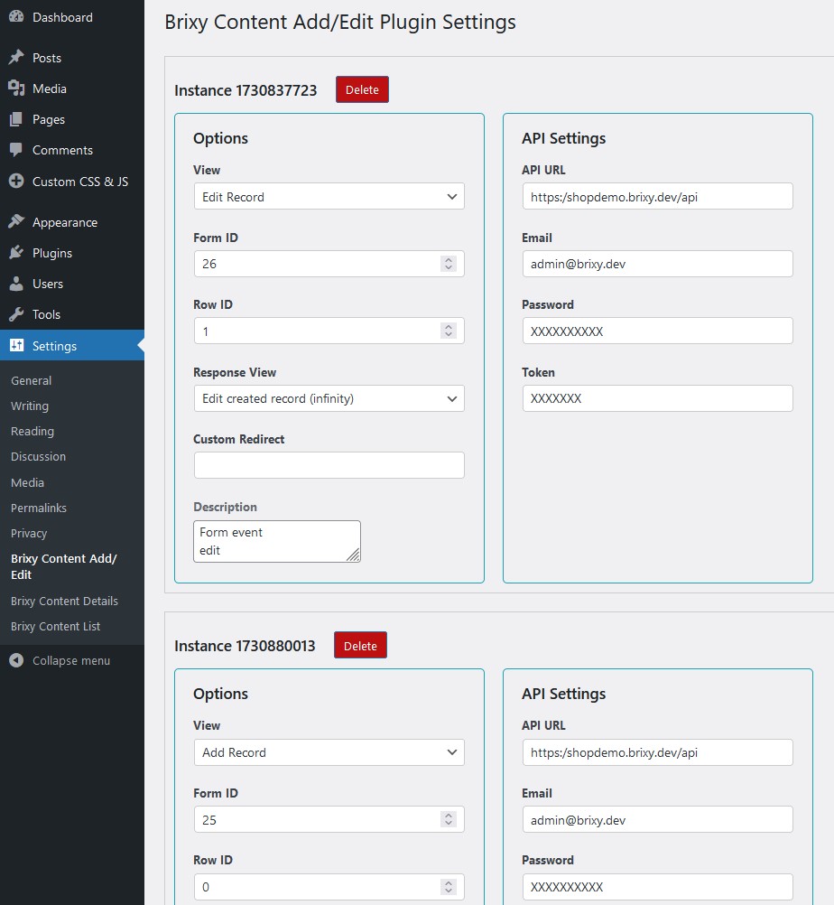This screenshot has width=834, height=905.
Task: Click first instance API URL field
Action: click(657, 197)
